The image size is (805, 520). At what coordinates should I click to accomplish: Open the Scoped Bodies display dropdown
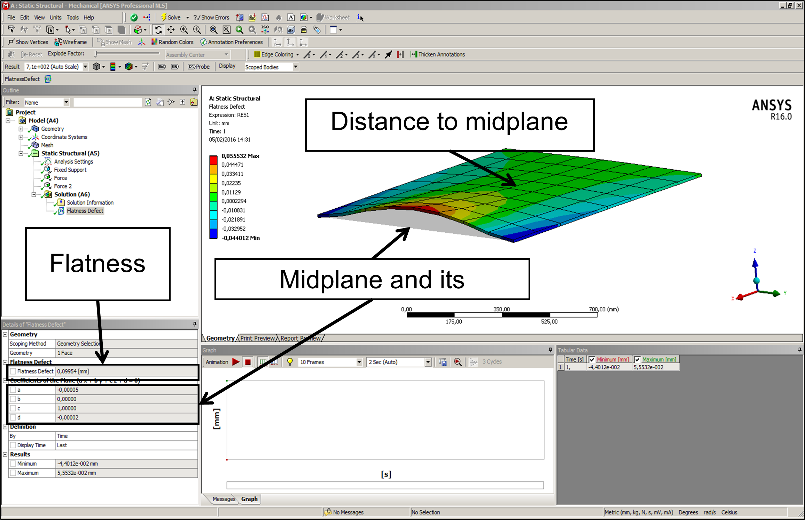pyautogui.click(x=296, y=67)
